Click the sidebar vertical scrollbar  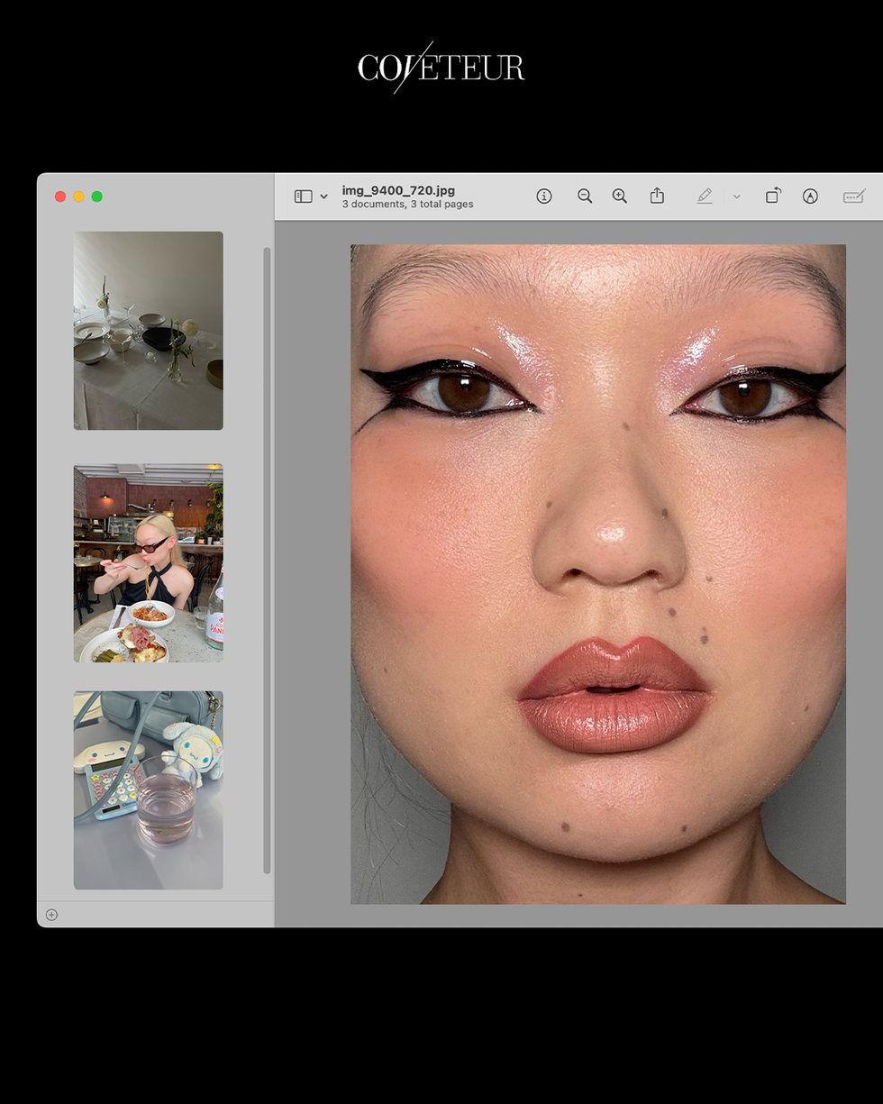(x=267, y=559)
